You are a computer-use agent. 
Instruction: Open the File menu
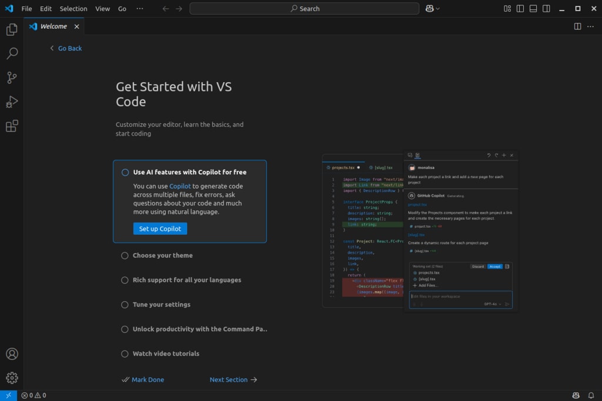click(x=26, y=8)
